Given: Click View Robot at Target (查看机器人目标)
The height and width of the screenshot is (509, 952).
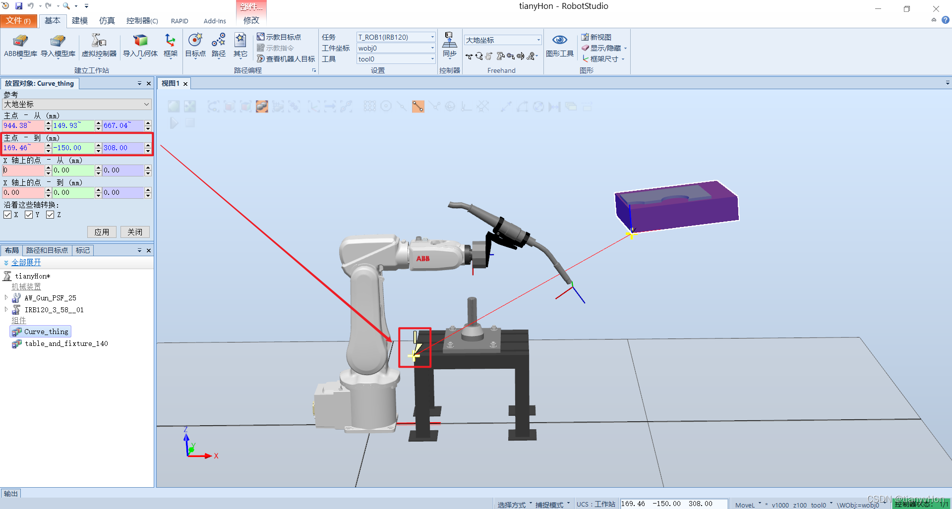Looking at the screenshot, I should pos(286,59).
